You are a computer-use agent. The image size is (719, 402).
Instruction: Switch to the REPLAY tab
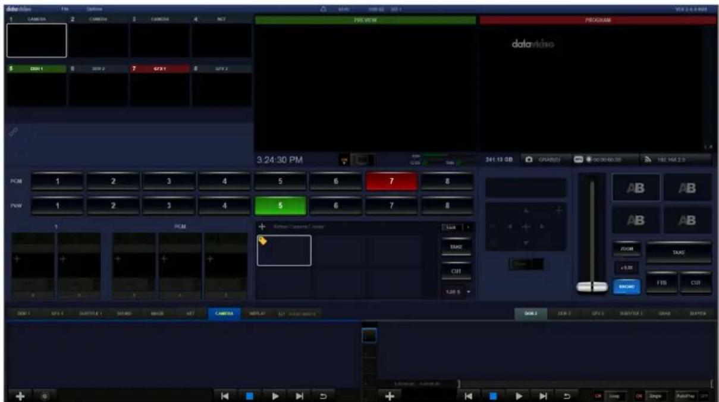256,312
